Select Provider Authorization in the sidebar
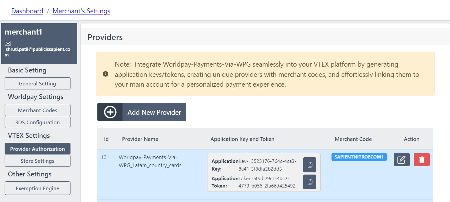Viewport: 450px width, 202px height. coord(38,149)
